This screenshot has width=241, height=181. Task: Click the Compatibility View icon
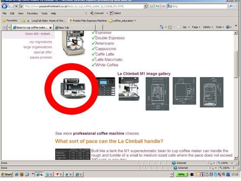(x=151, y=6)
